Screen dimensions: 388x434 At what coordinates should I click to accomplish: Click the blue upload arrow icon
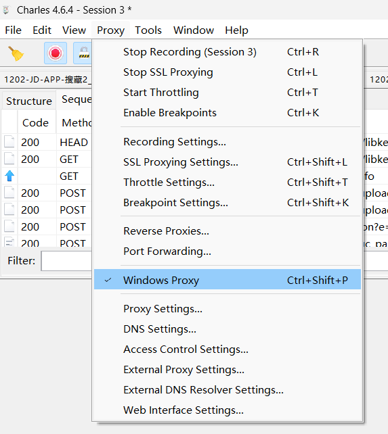9,176
